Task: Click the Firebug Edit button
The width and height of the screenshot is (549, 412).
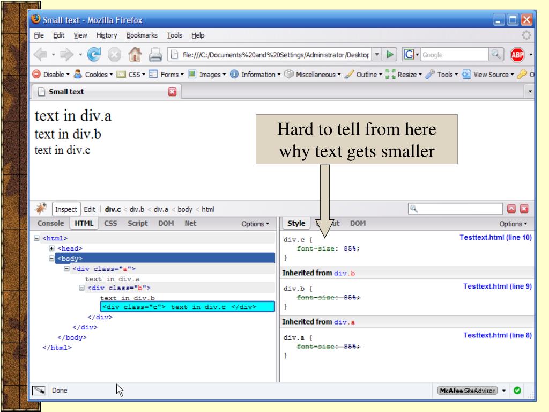Action: tap(90, 209)
